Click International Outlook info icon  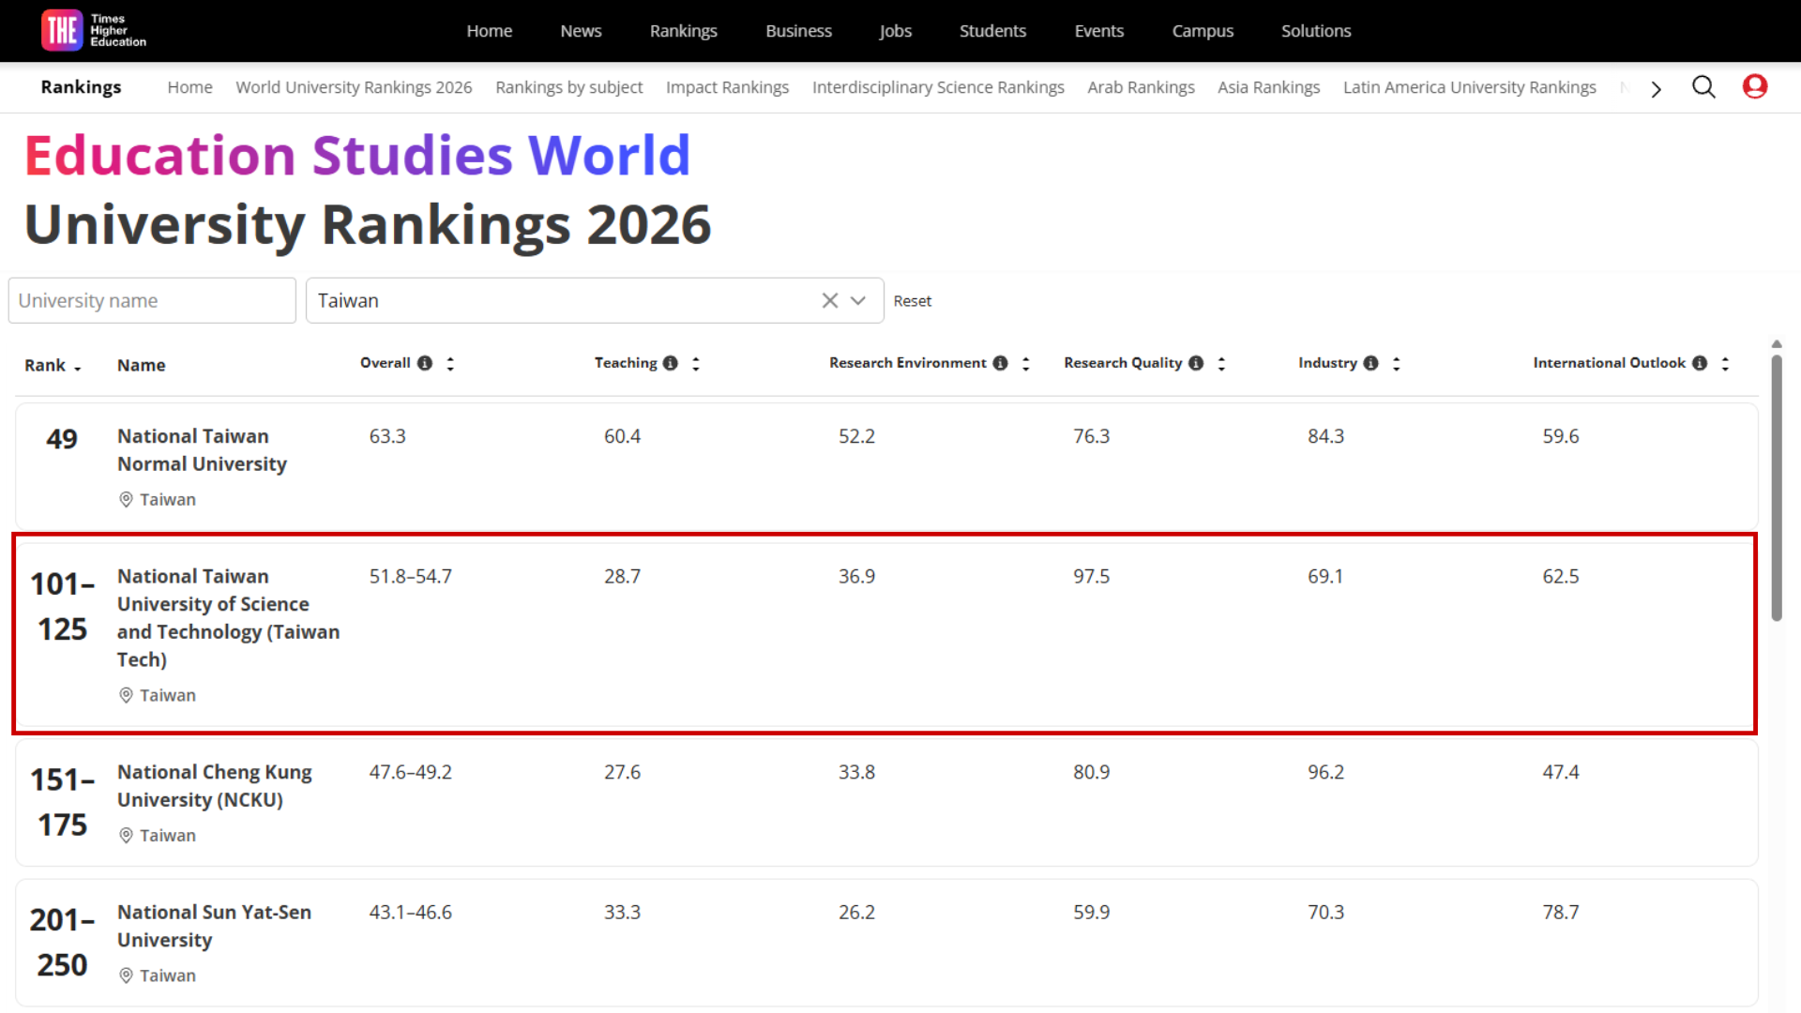click(1700, 363)
